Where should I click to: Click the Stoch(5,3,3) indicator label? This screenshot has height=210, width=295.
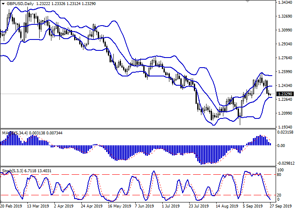tap(14, 171)
